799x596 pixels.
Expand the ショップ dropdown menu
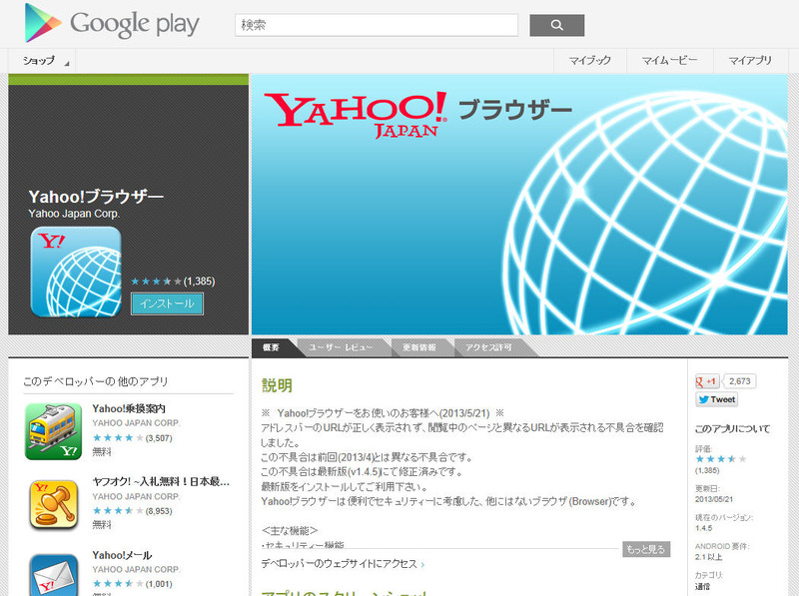click(44, 61)
